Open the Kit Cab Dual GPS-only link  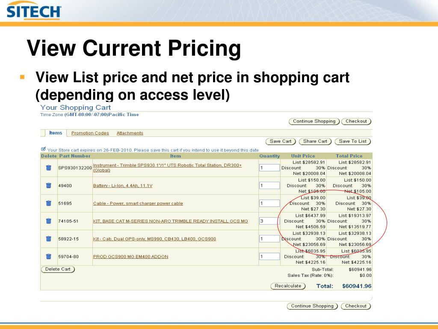coord(154,239)
